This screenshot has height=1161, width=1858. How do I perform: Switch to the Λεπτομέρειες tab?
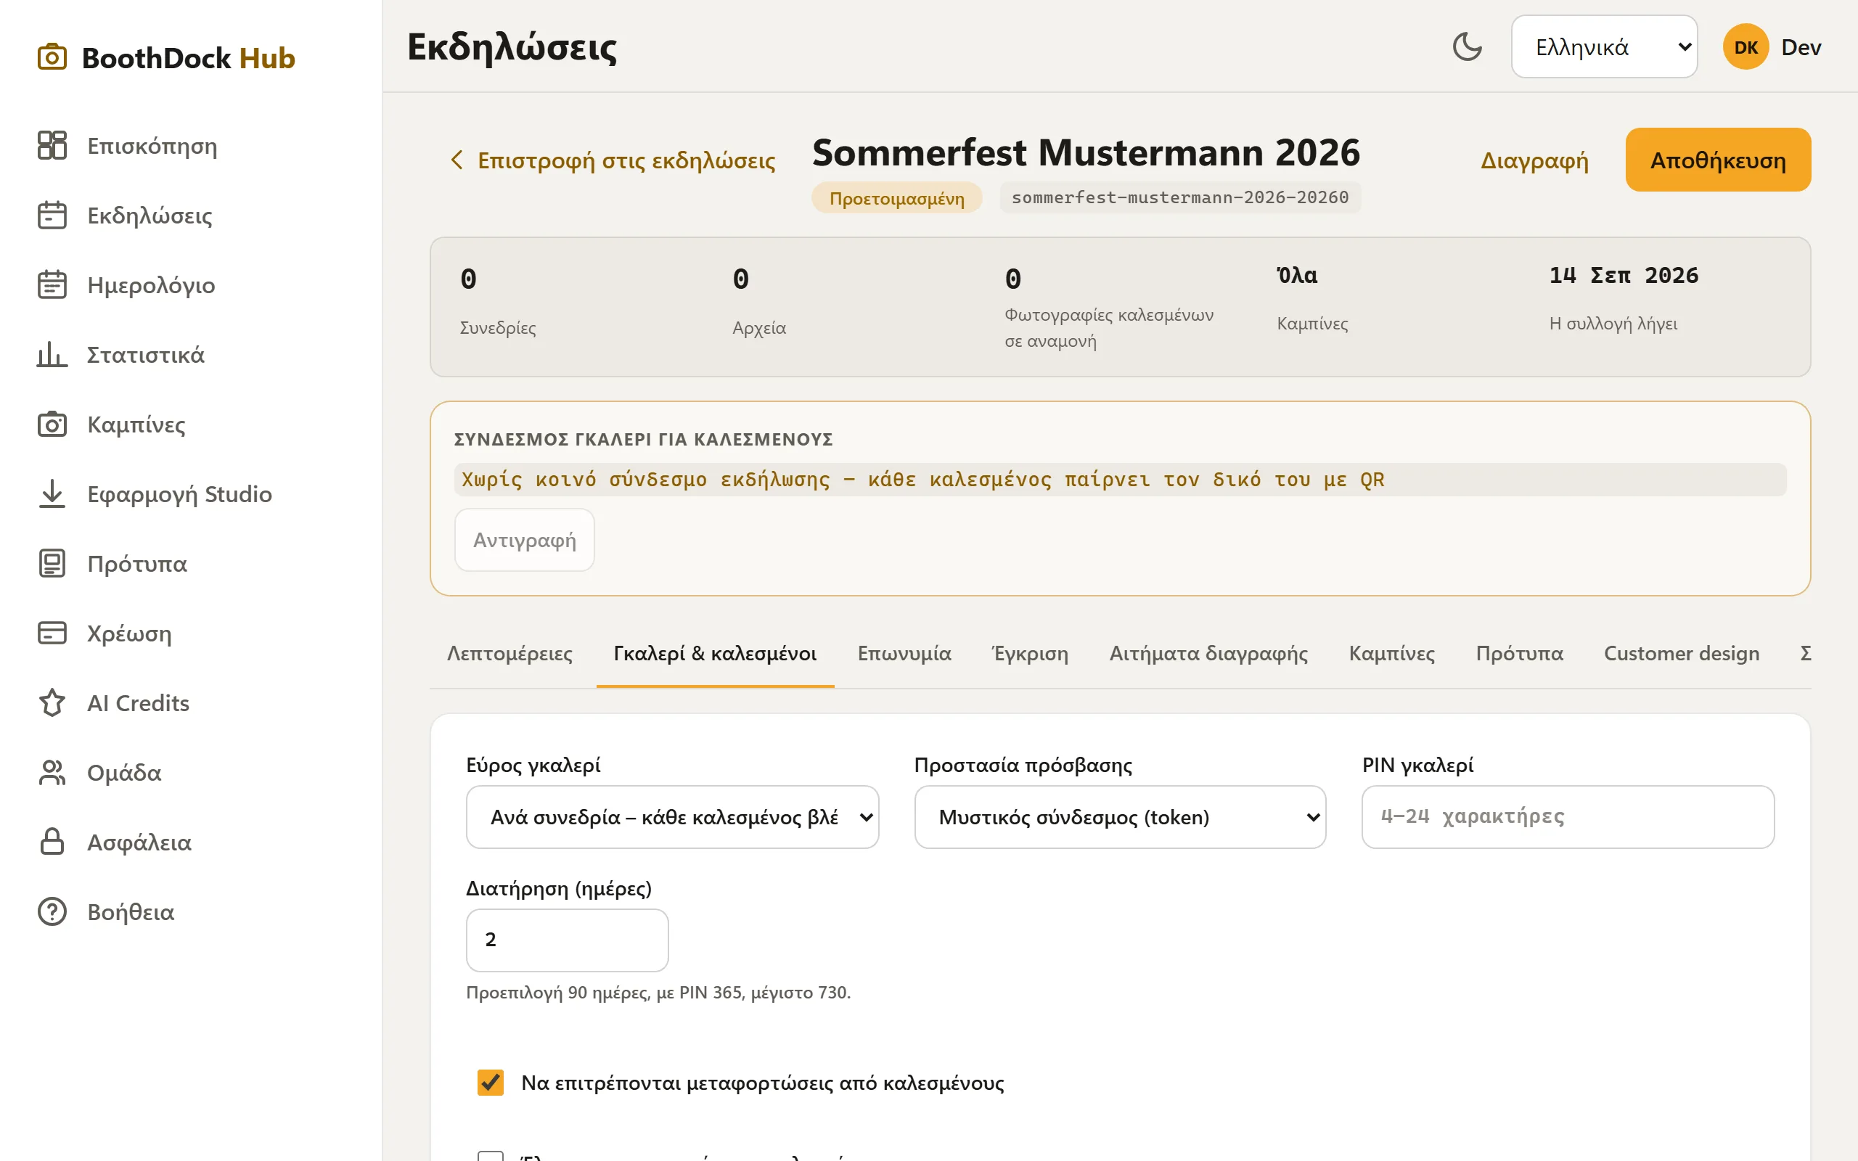509,654
